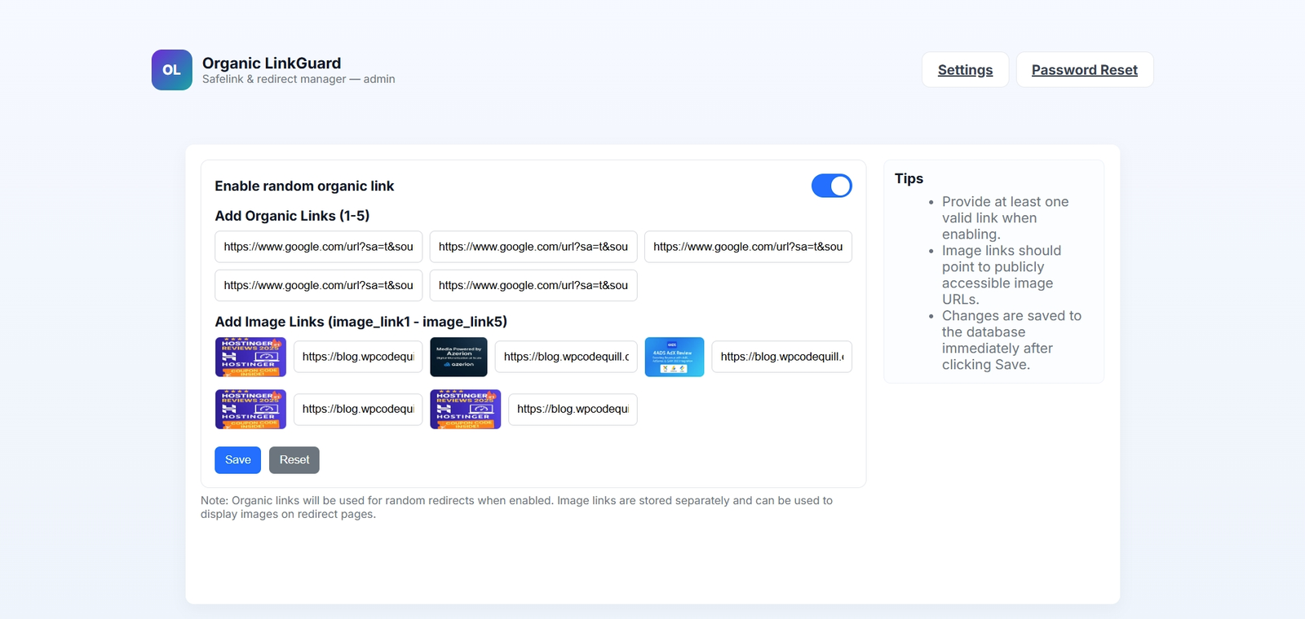Focus the image_link1 URL input field
Image resolution: width=1305 pixels, height=619 pixels.
(x=357, y=357)
